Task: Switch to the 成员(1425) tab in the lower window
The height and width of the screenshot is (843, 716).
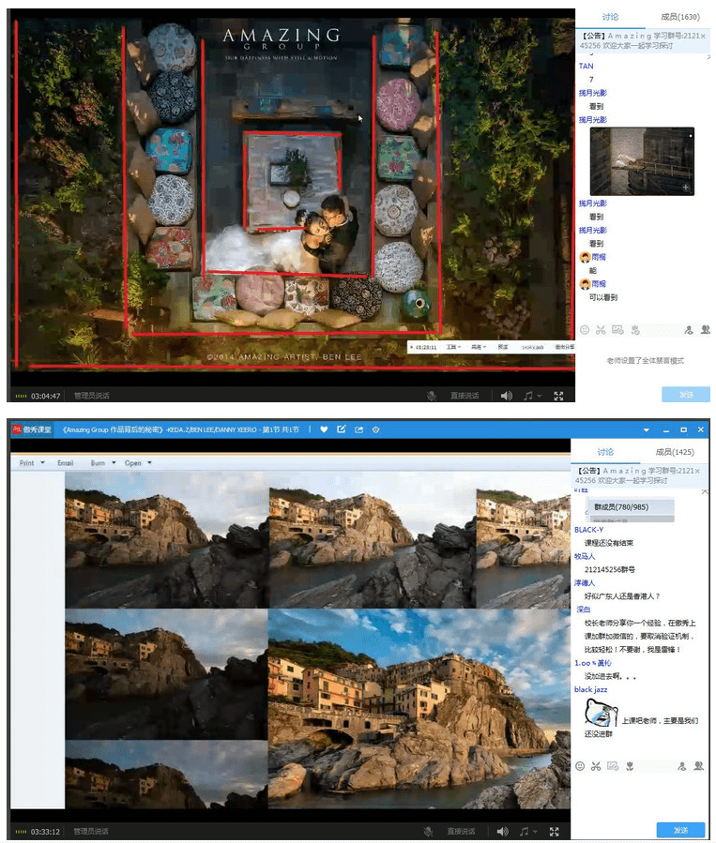Action: pos(675,452)
